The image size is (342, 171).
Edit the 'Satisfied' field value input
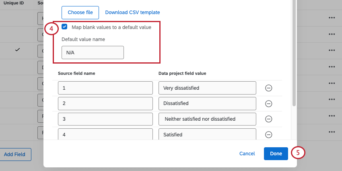(207, 134)
